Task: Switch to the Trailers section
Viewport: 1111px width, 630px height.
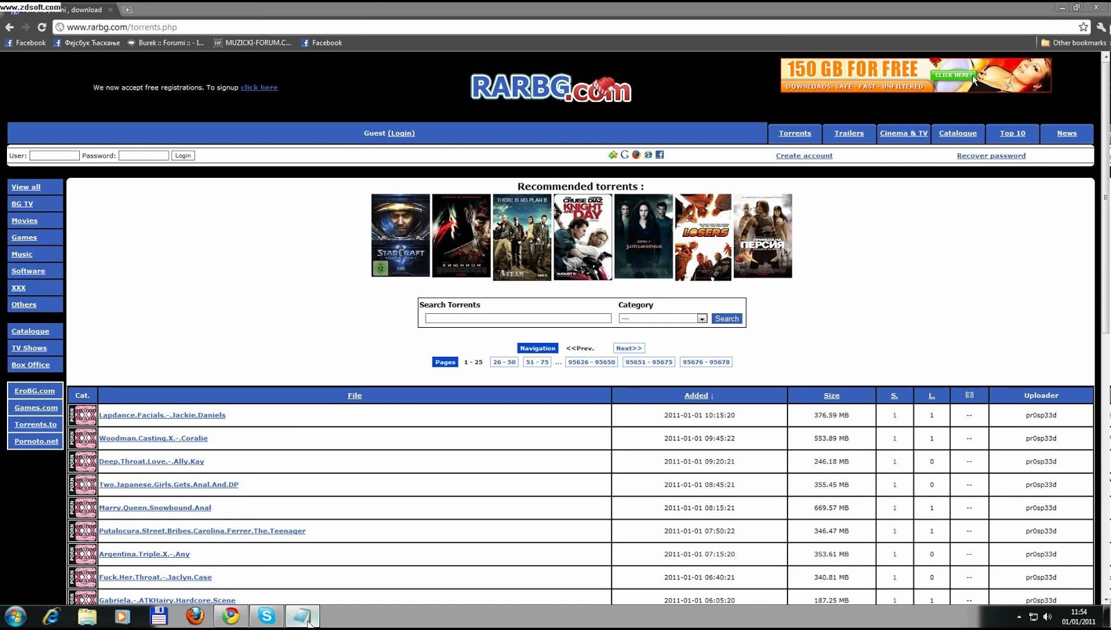Action: [x=849, y=133]
